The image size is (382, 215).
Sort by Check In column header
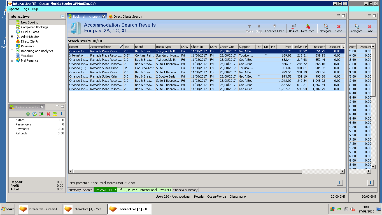[200, 47]
